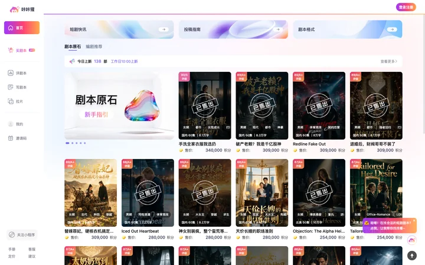Click the 138 new-today count
The width and height of the screenshot is (425, 265).
coord(97,61)
